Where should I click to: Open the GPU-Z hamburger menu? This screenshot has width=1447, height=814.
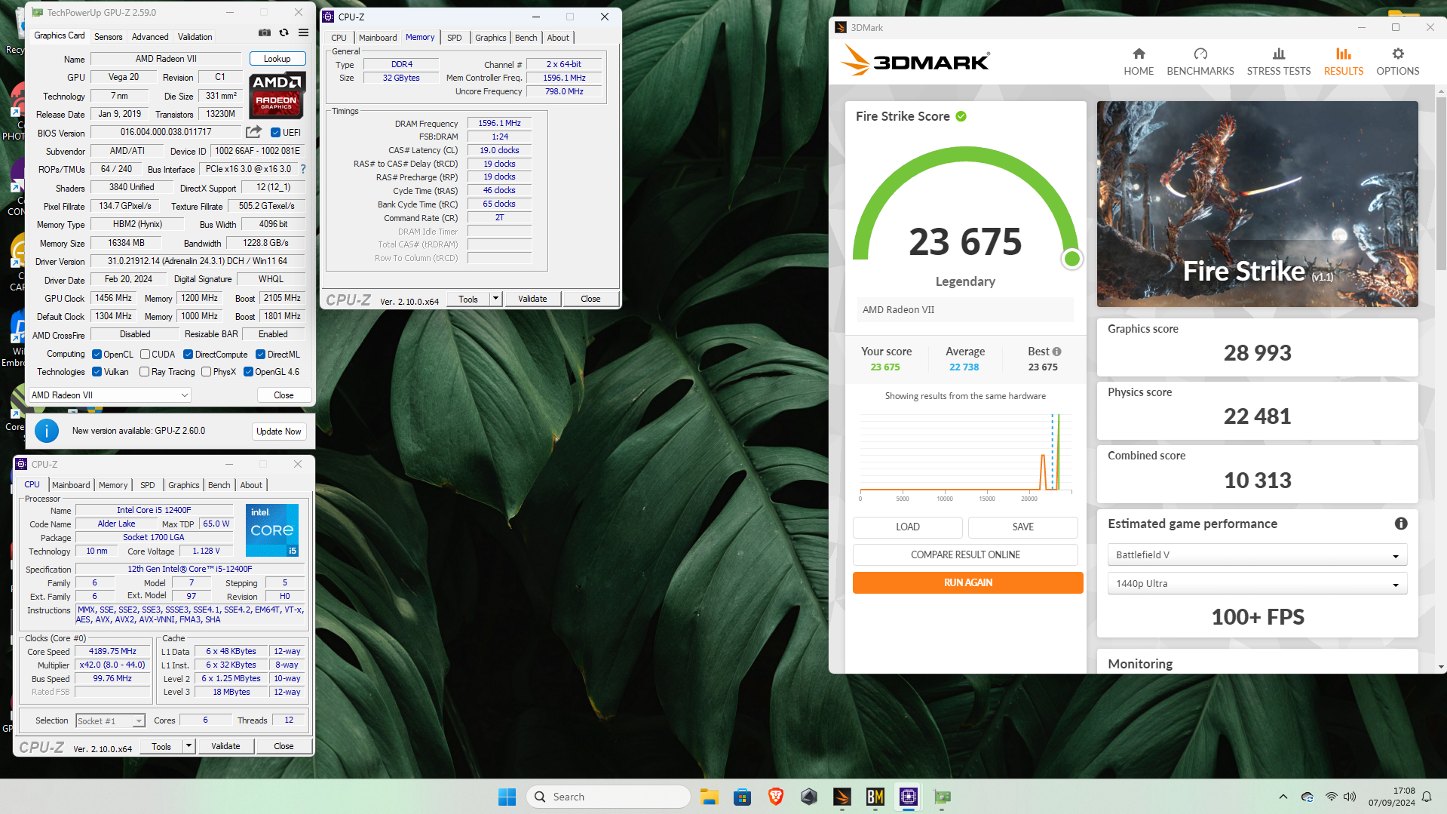point(303,33)
